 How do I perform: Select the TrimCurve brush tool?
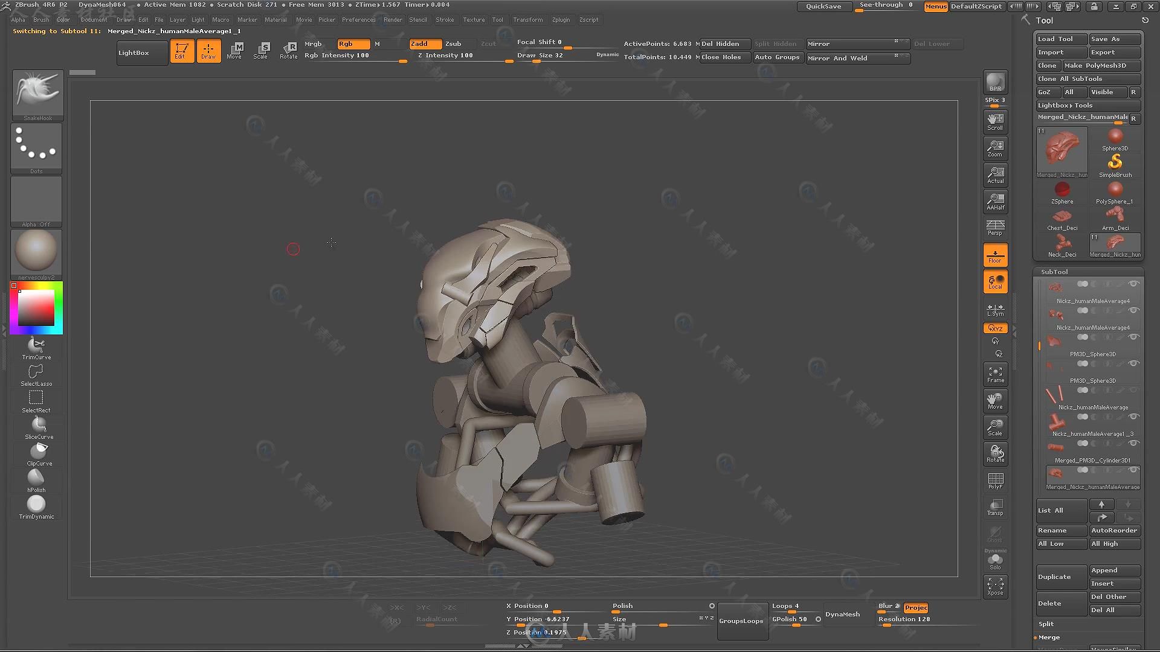click(36, 348)
